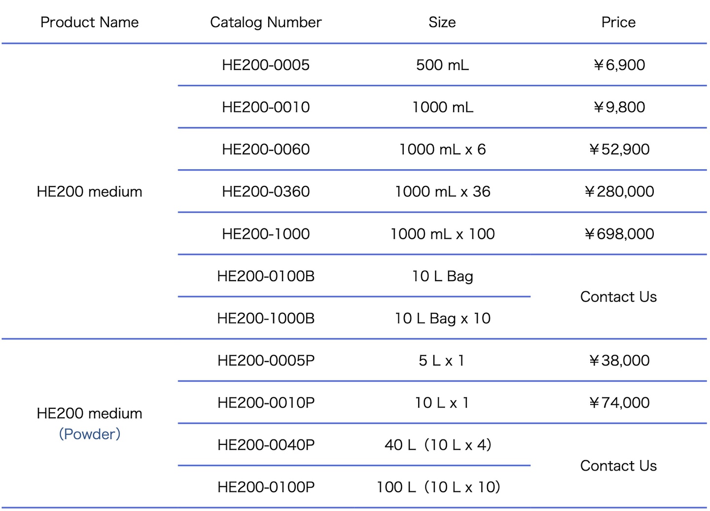Select the ¥698,000 price cell
Screen dimensions: 710x511
tap(619, 234)
